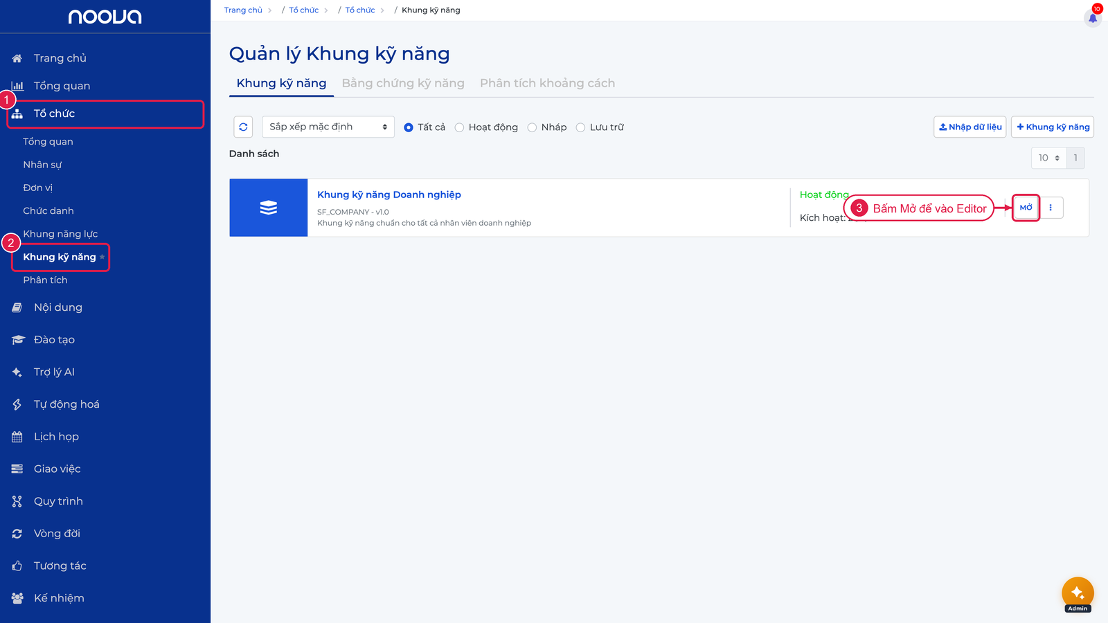
Task: Open Chức danh in sidebar
Action: 48,210
